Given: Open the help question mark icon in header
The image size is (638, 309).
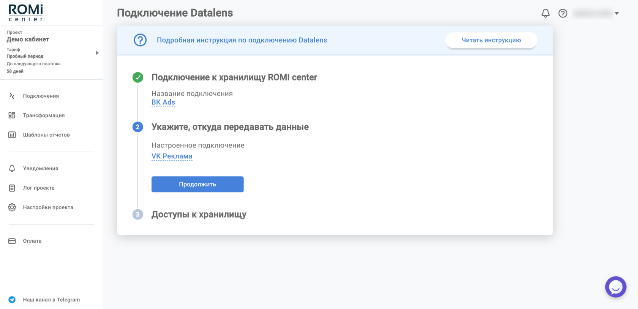Looking at the screenshot, I should coord(563,13).
